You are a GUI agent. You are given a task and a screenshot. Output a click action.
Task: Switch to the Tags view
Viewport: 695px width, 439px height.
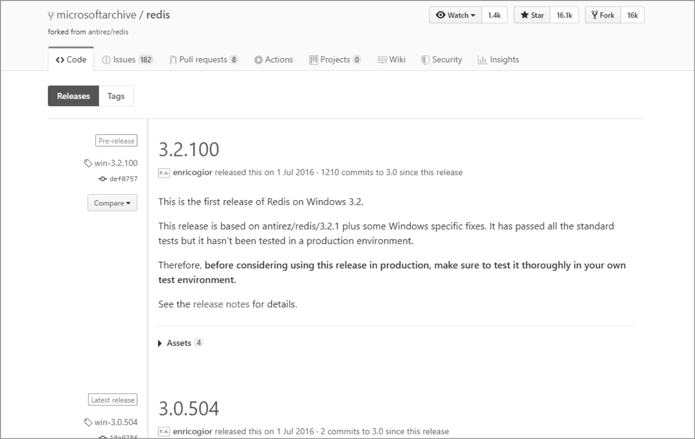click(x=115, y=96)
